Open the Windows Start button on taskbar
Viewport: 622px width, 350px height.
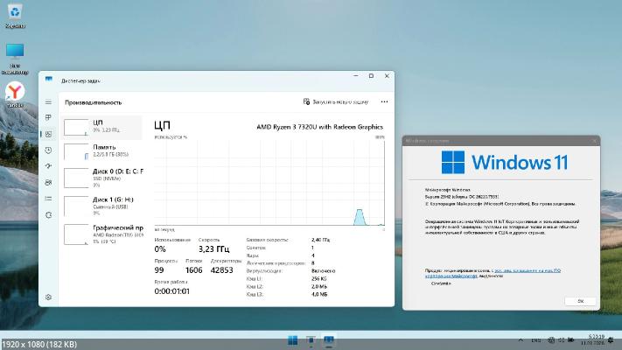[292, 340]
